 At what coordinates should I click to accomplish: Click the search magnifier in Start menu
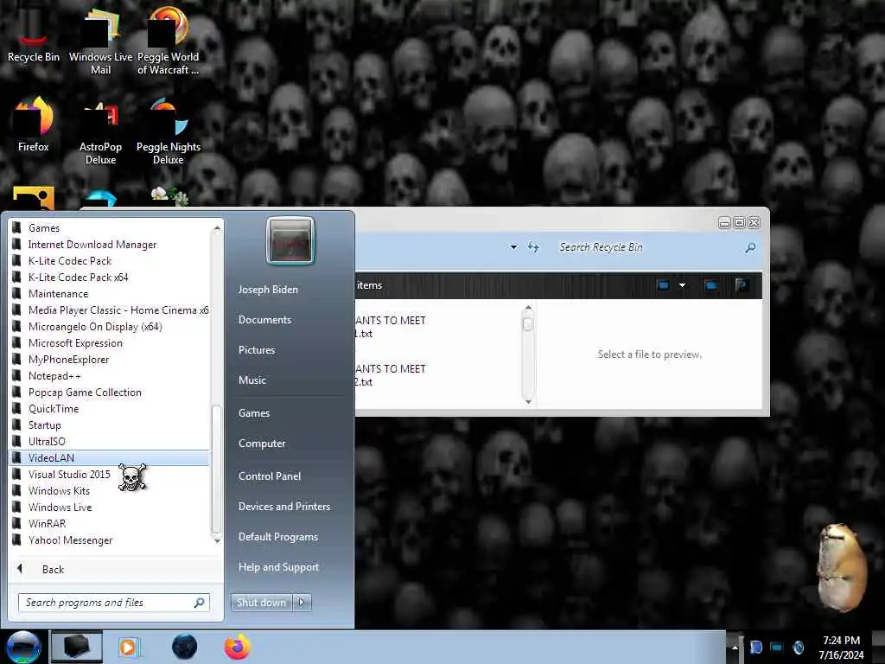click(200, 603)
